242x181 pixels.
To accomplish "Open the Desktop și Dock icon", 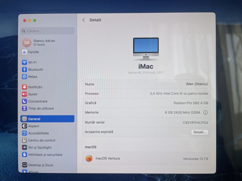I will (x=24, y=165).
